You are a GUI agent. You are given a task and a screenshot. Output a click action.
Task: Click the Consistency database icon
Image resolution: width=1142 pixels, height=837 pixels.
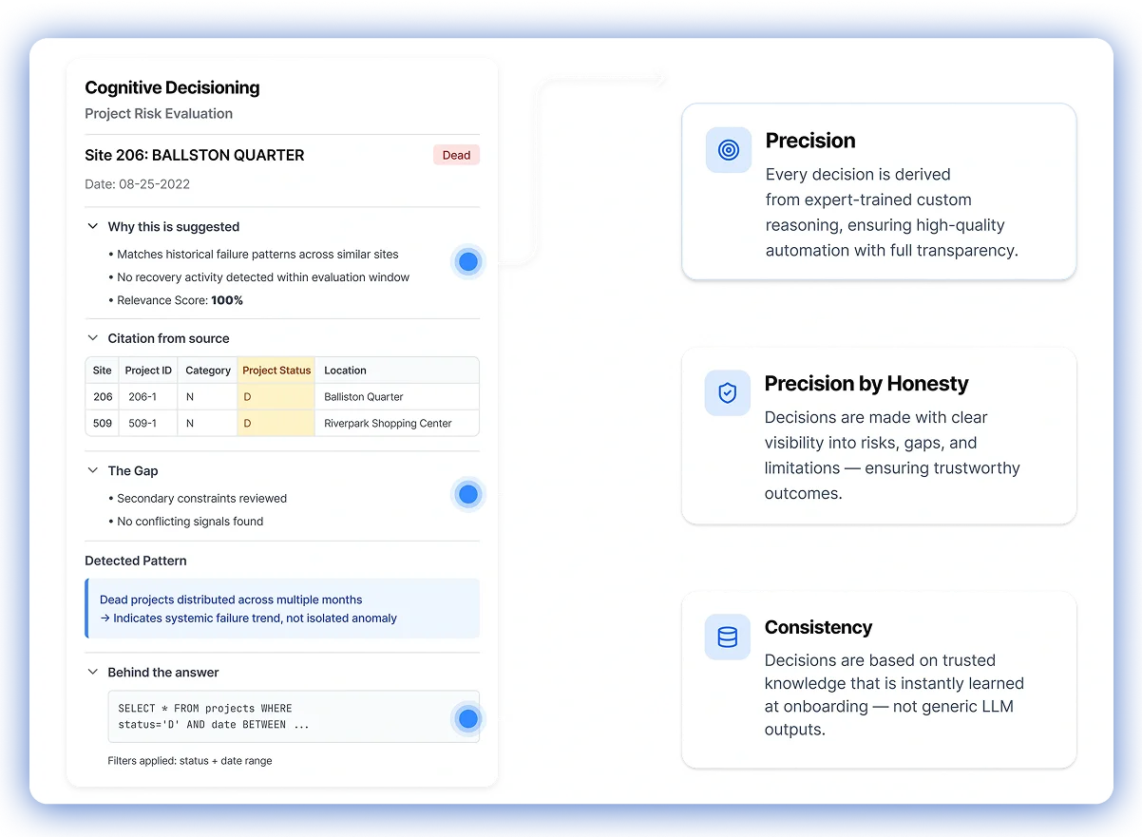728,637
